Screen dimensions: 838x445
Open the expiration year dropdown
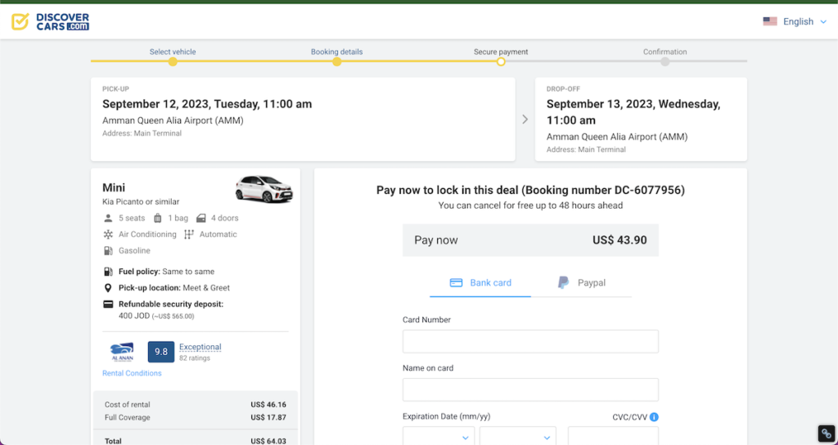tap(518, 436)
